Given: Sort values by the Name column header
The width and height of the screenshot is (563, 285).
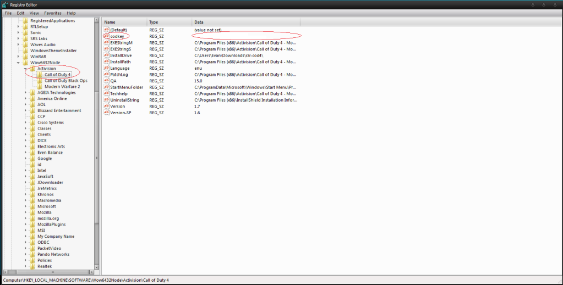Looking at the screenshot, I should [x=124, y=22].
